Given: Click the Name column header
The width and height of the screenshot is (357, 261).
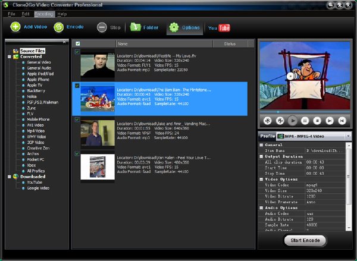Looking at the screenshot, I should (164, 43).
